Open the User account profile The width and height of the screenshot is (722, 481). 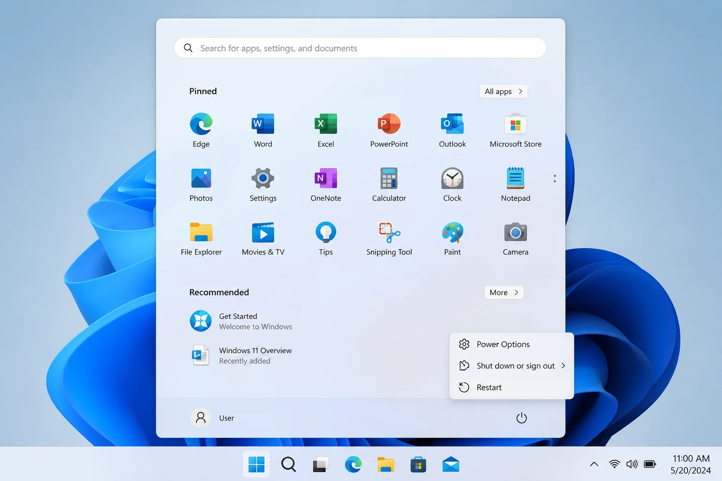click(212, 418)
